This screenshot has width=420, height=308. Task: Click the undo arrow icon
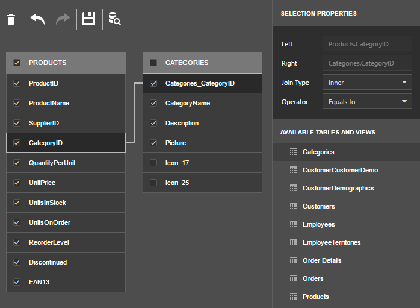[38, 19]
